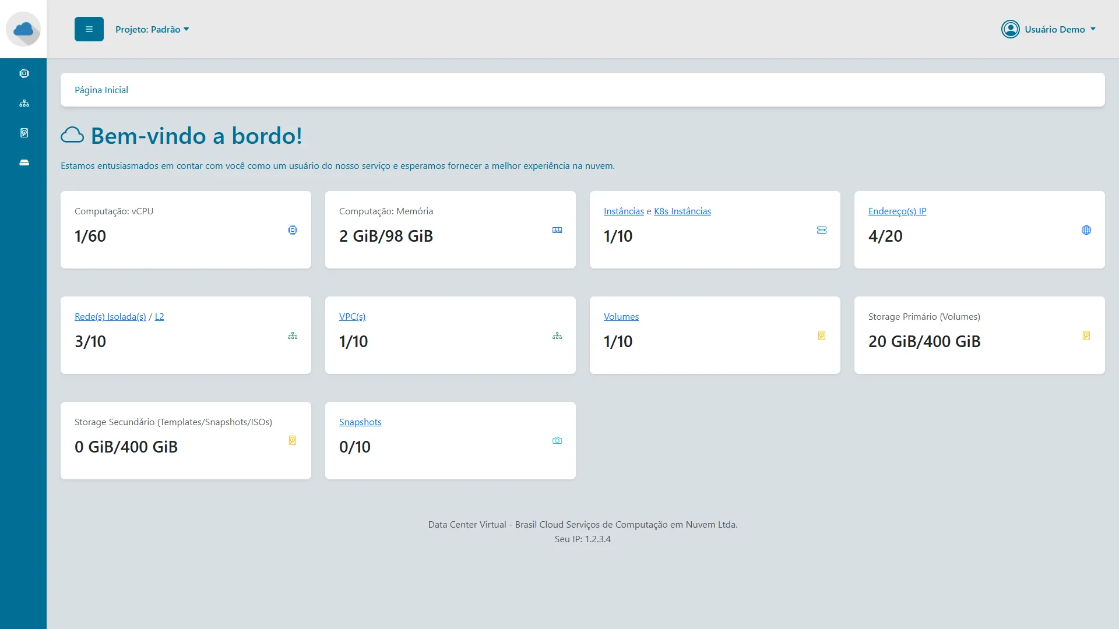Open the network section using the sidebar icon
Viewport: 1119px width, 629px height.
pos(23,103)
